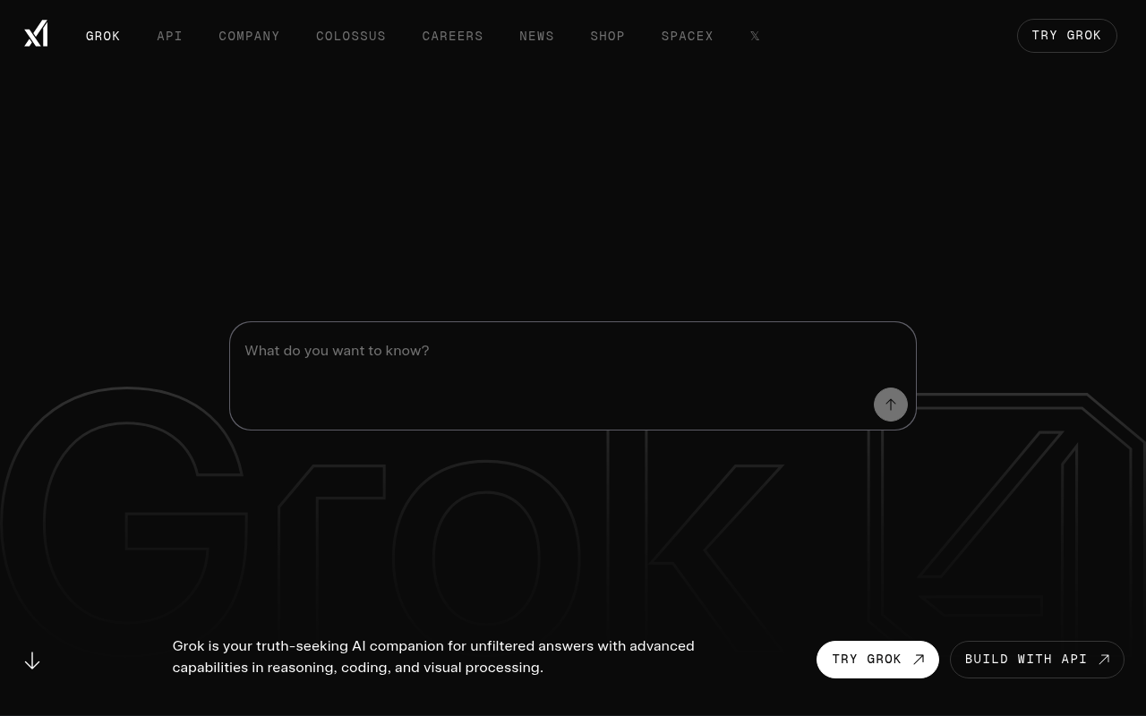This screenshot has width=1146, height=716.
Task: Open the COMPANY page
Action: click(249, 36)
